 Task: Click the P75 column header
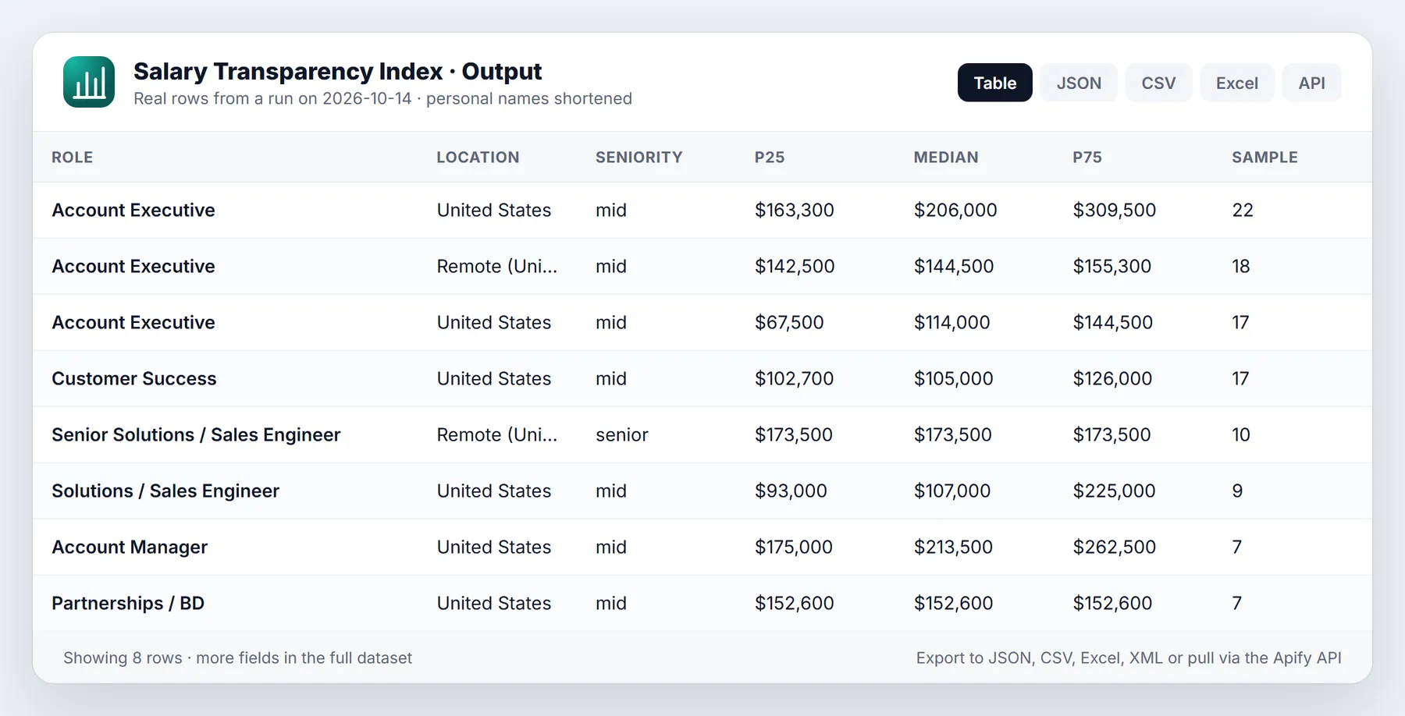1087,158
